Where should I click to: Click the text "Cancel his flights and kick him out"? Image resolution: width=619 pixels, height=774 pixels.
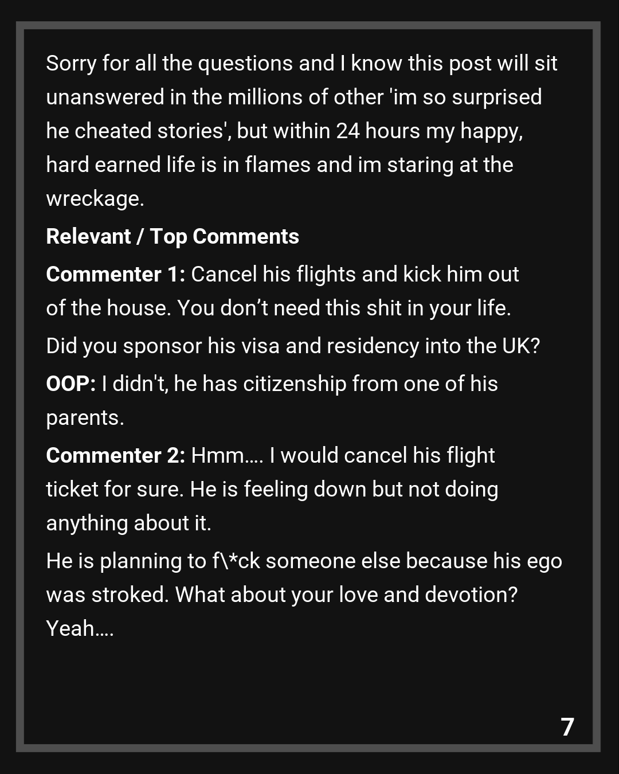pos(355,275)
